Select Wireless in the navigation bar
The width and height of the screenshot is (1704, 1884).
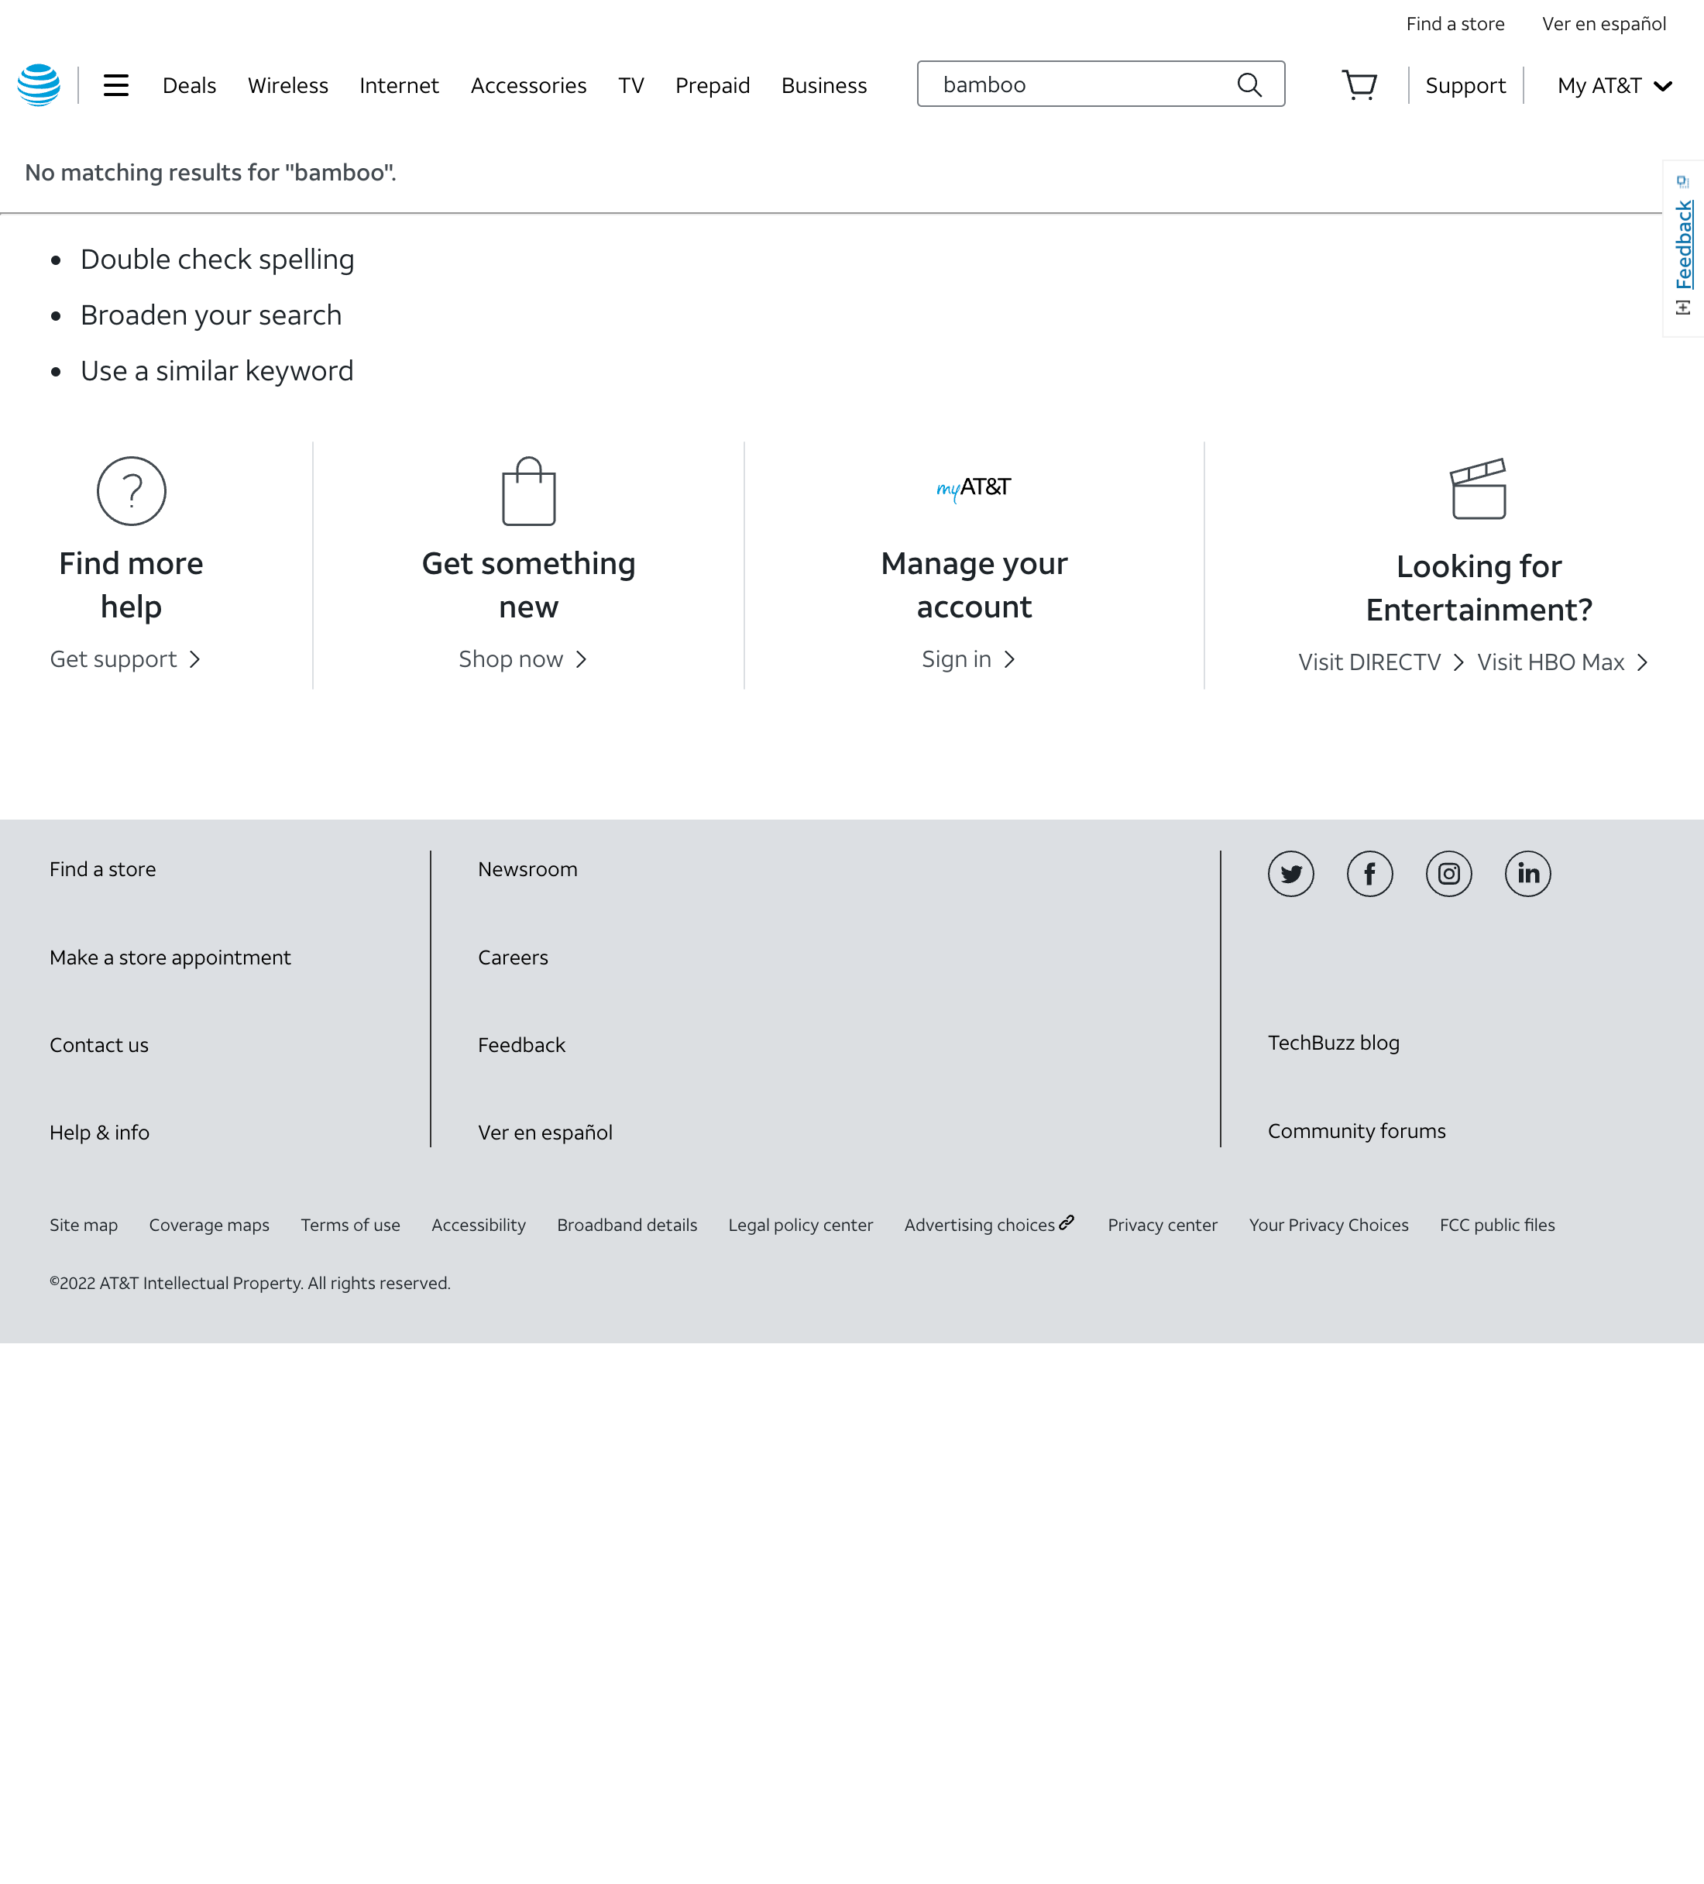click(x=287, y=85)
